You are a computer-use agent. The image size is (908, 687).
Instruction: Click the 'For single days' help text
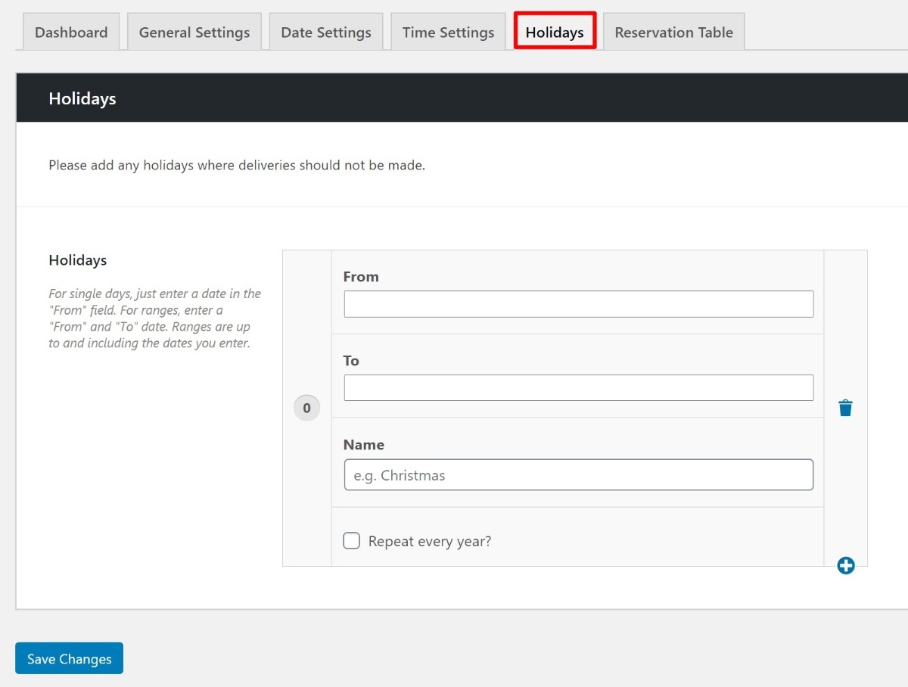coord(155,319)
